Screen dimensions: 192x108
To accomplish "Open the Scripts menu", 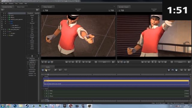I will pos(21,4).
